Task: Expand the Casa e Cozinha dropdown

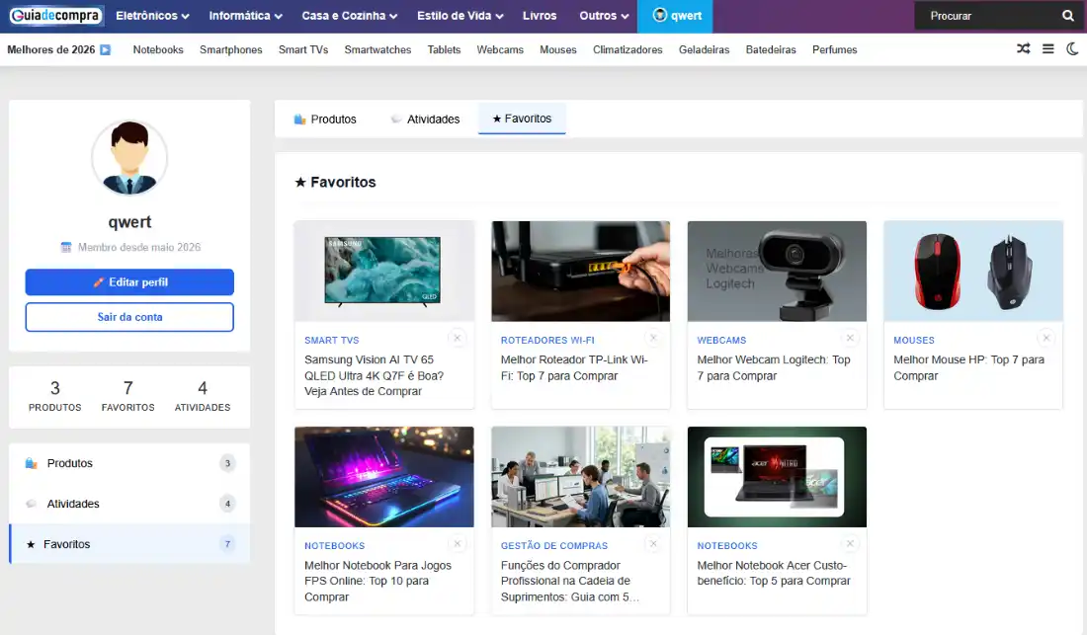Action: point(350,15)
